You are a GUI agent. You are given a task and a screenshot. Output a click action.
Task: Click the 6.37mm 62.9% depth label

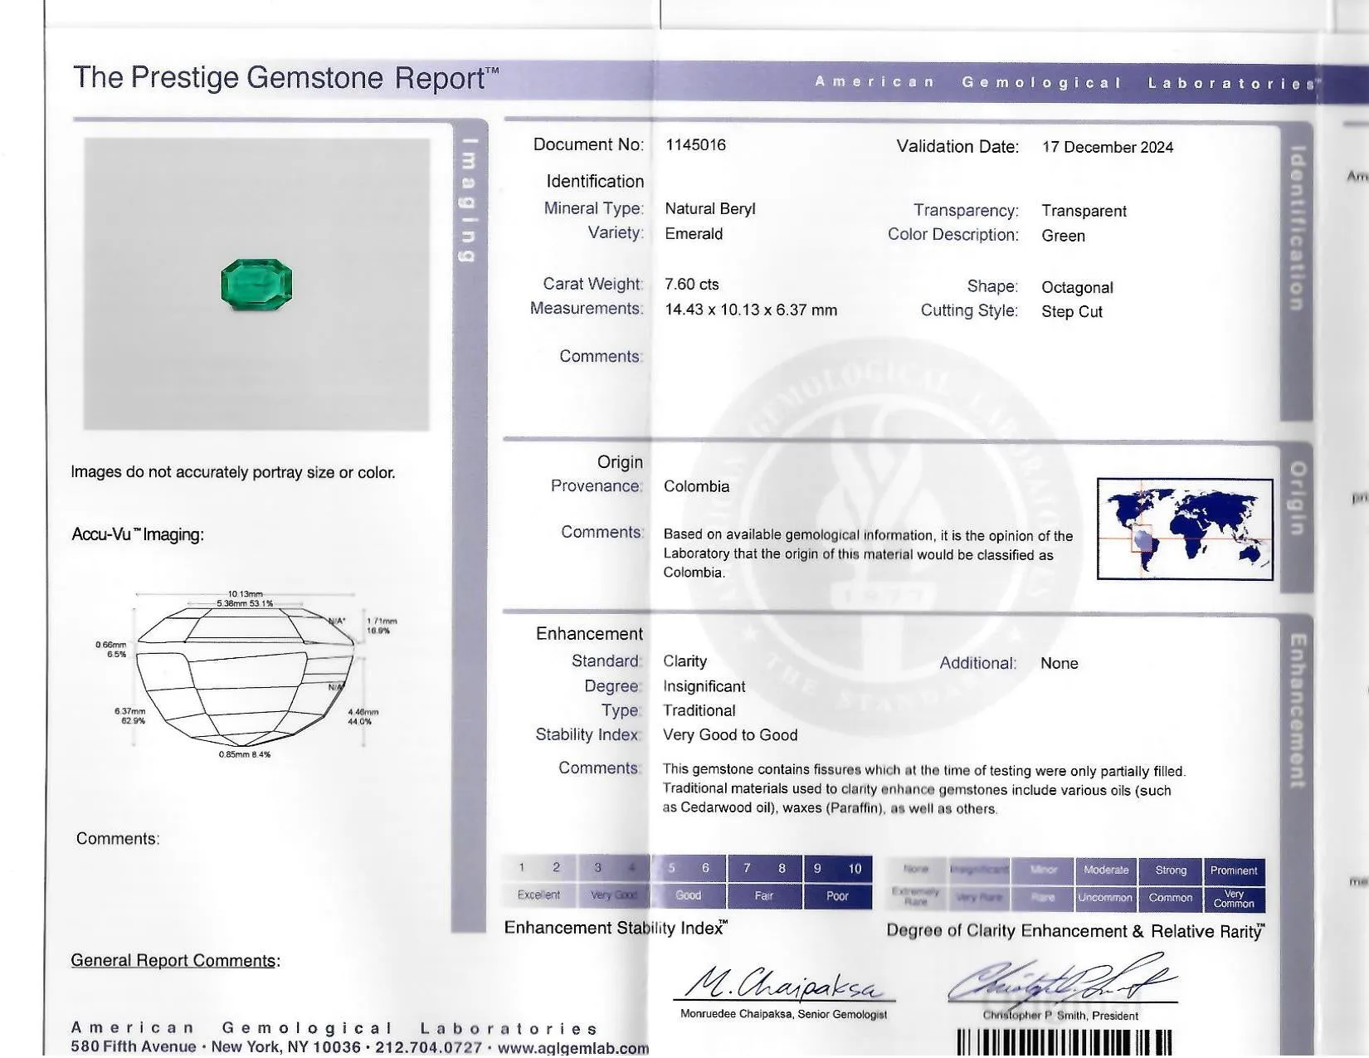pyautogui.click(x=131, y=716)
